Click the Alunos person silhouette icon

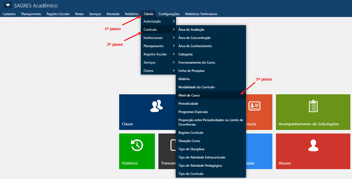coord(313,145)
